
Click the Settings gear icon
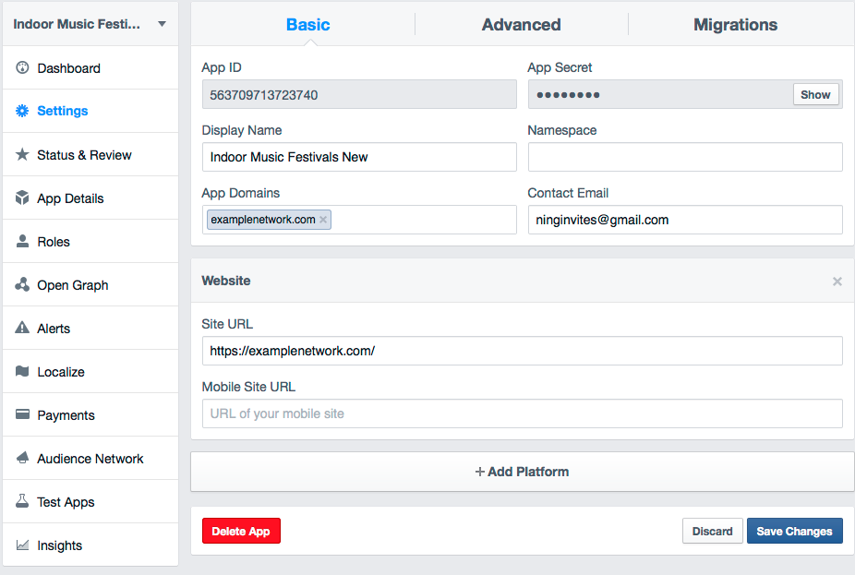[22, 111]
